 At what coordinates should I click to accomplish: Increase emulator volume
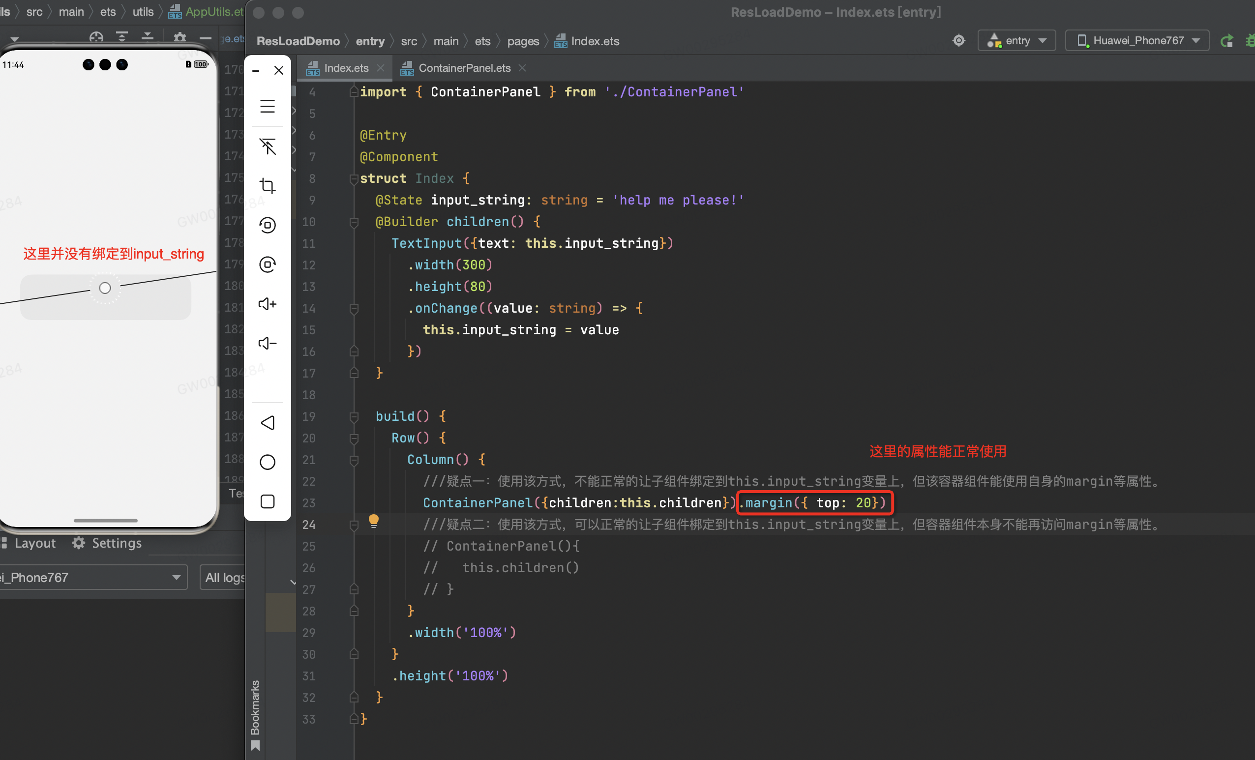point(268,304)
